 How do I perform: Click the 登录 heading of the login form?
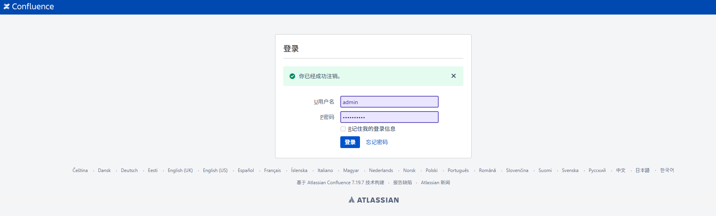(x=291, y=49)
